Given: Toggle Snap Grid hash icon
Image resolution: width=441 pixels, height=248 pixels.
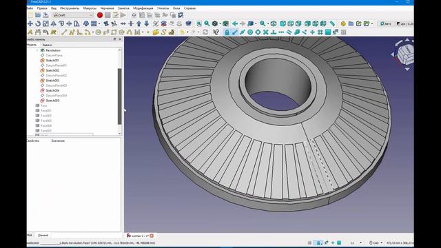Looking at the screenshot, I should click(x=320, y=32).
